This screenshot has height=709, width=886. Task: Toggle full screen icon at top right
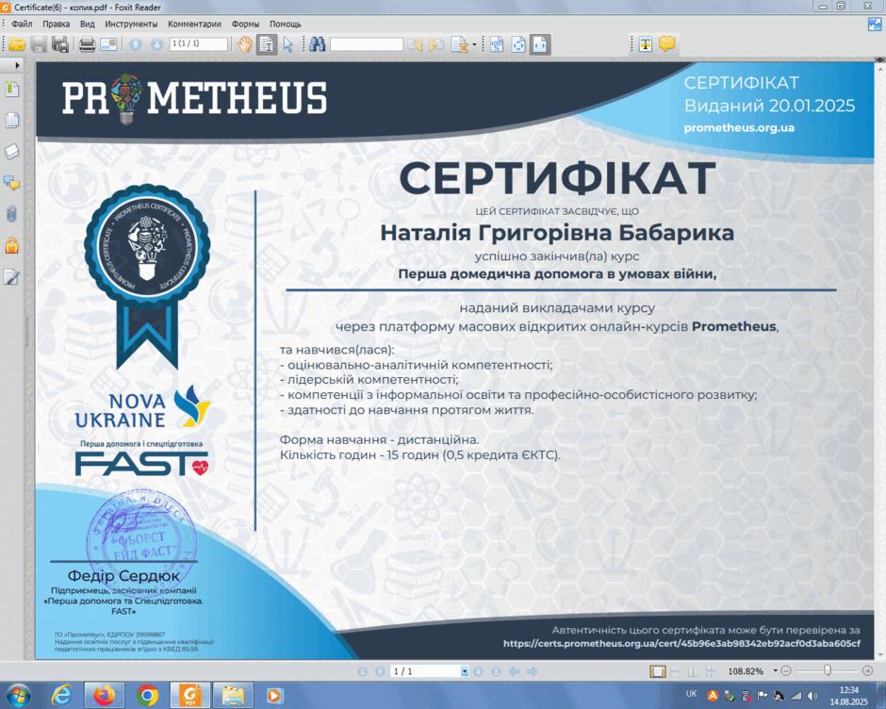coord(875,25)
